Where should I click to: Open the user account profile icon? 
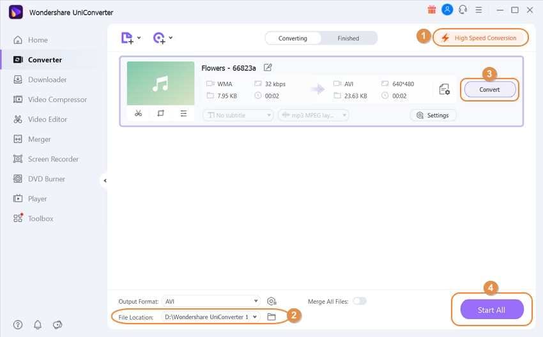(447, 10)
